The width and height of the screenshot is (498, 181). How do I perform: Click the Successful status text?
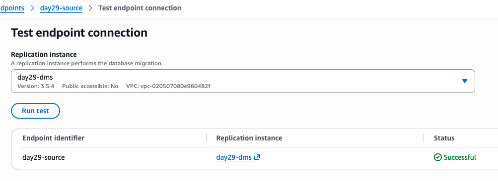[x=460, y=157]
